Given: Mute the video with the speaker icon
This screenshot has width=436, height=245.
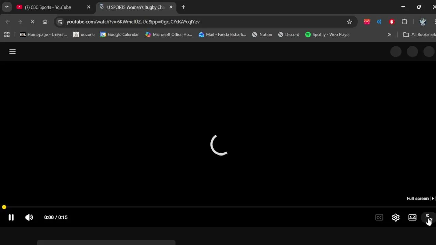Looking at the screenshot, I should pyautogui.click(x=29, y=217).
